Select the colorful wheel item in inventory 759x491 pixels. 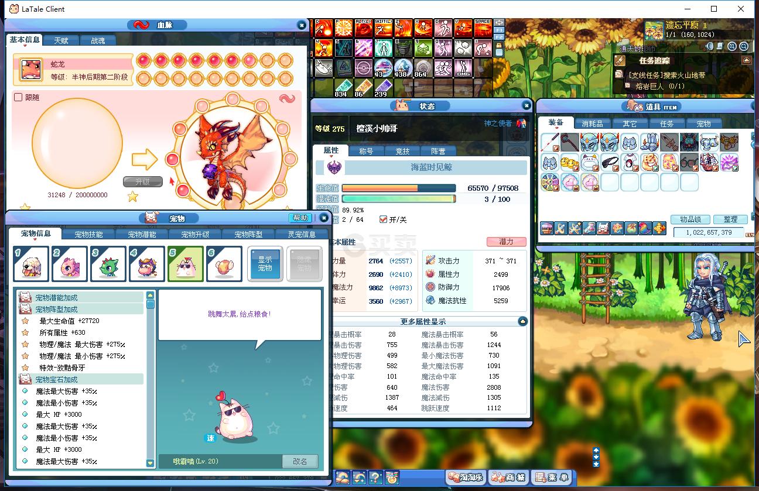pyautogui.click(x=550, y=182)
